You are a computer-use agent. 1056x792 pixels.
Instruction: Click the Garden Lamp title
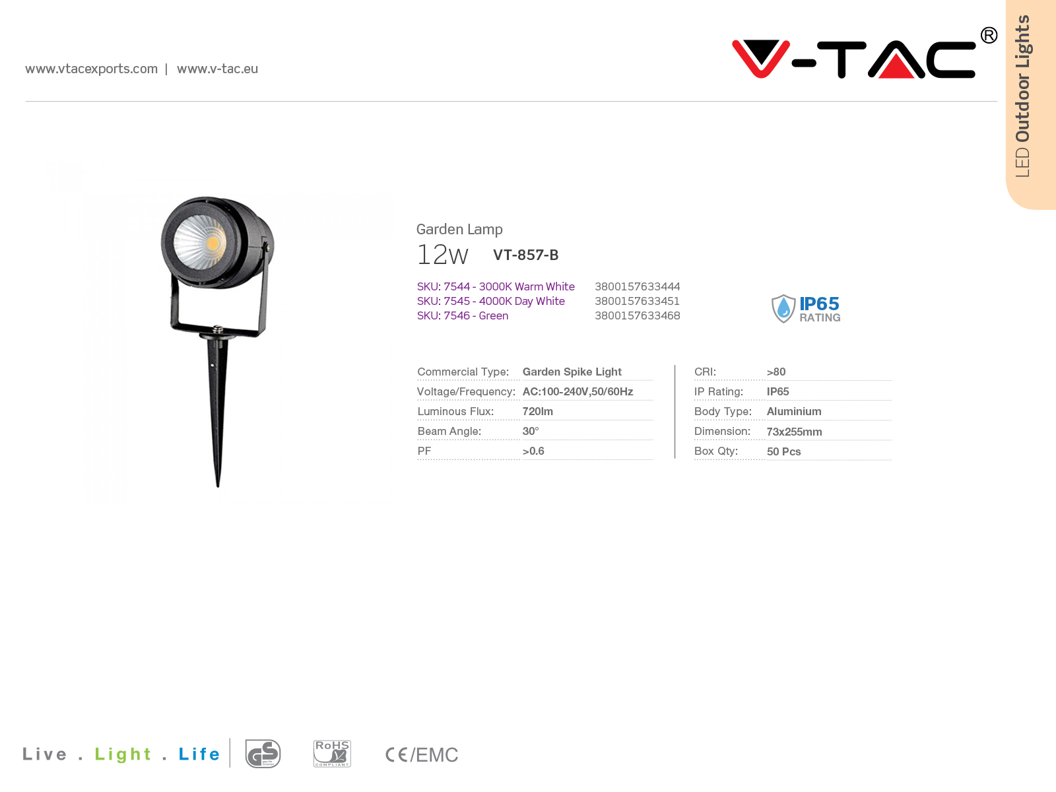point(459,229)
